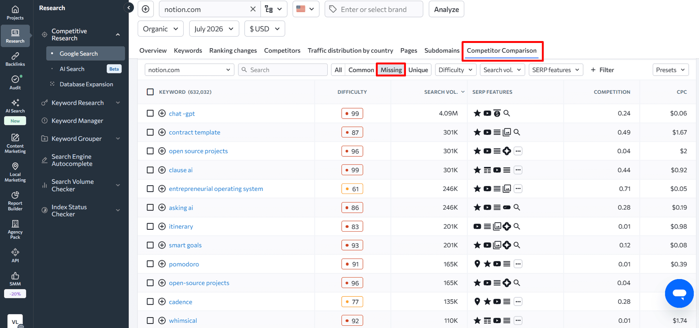Open the Presets dropdown

point(670,70)
